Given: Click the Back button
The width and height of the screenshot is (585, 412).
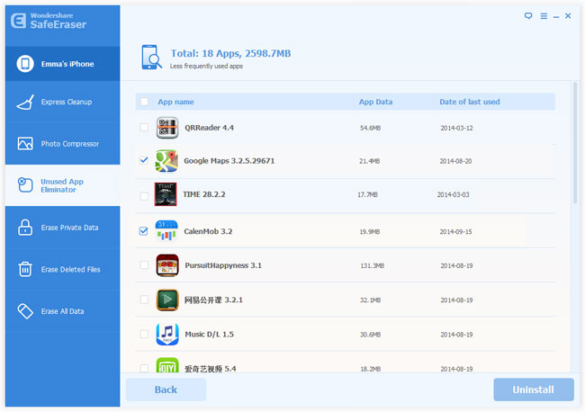Looking at the screenshot, I should [x=166, y=390].
